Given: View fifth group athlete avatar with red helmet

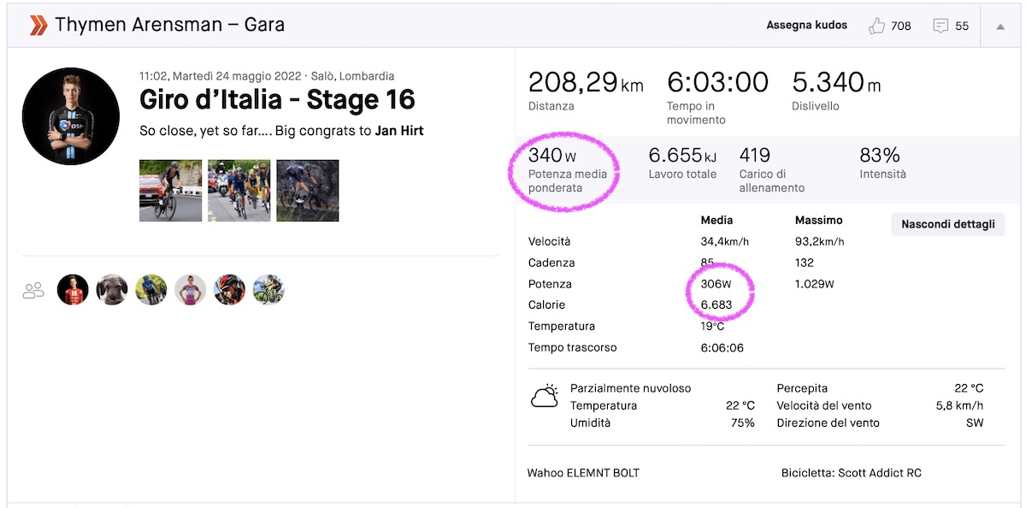Looking at the screenshot, I should [x=230, y=290].
